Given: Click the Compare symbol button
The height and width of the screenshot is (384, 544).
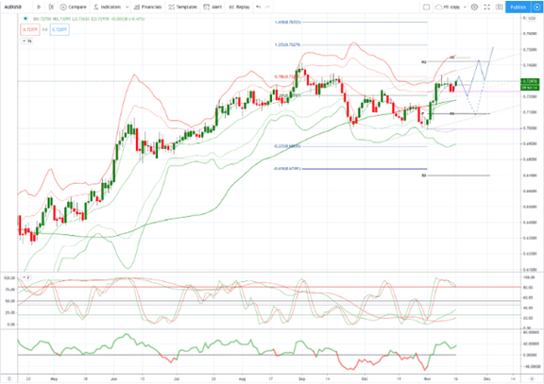Looking at the screenshot, I should [x=73, y=7].
